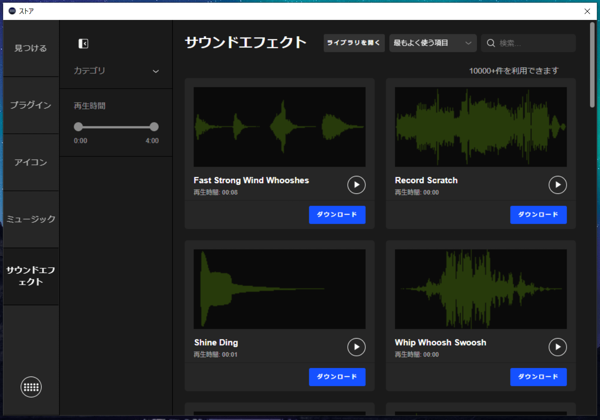
Task: Click the Store app icon in title bar
Action: coord(12,11)
